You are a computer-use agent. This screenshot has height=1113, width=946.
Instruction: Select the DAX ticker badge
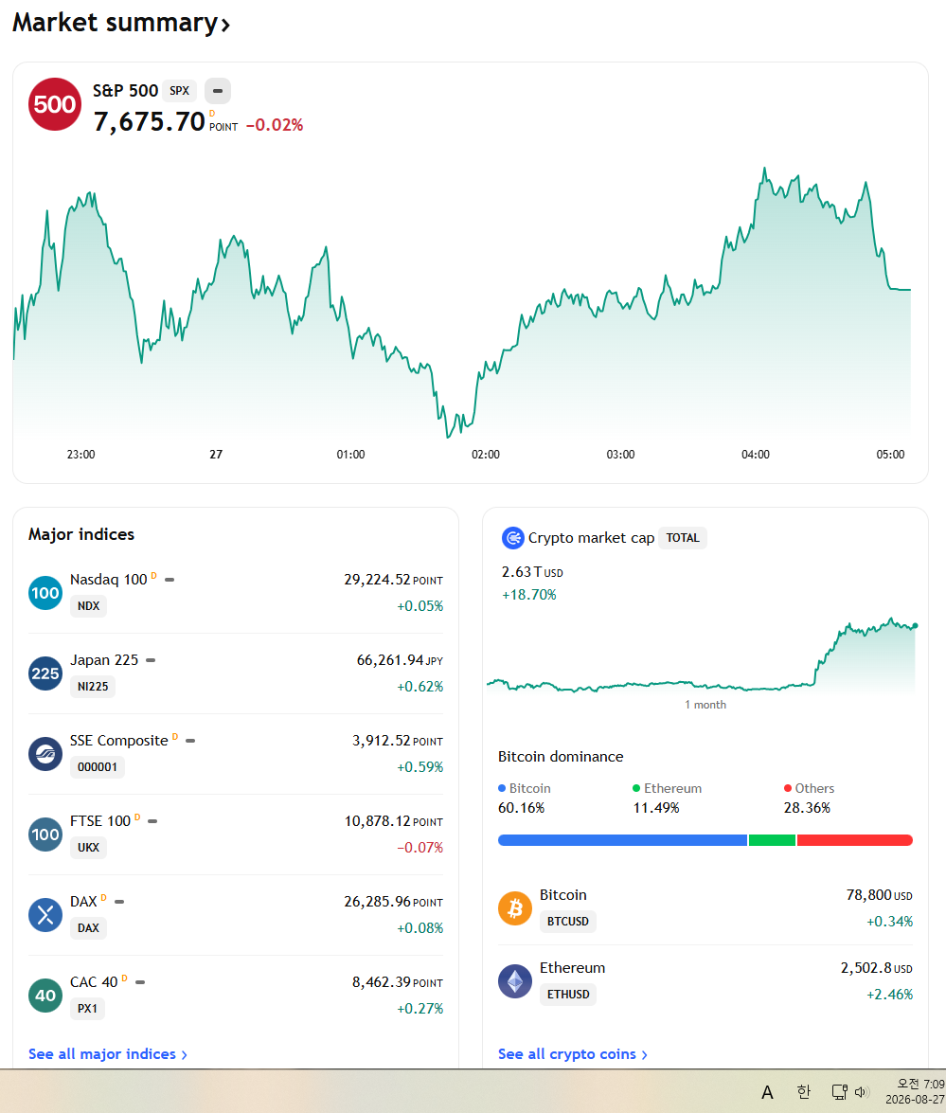[x=89, y=927]
